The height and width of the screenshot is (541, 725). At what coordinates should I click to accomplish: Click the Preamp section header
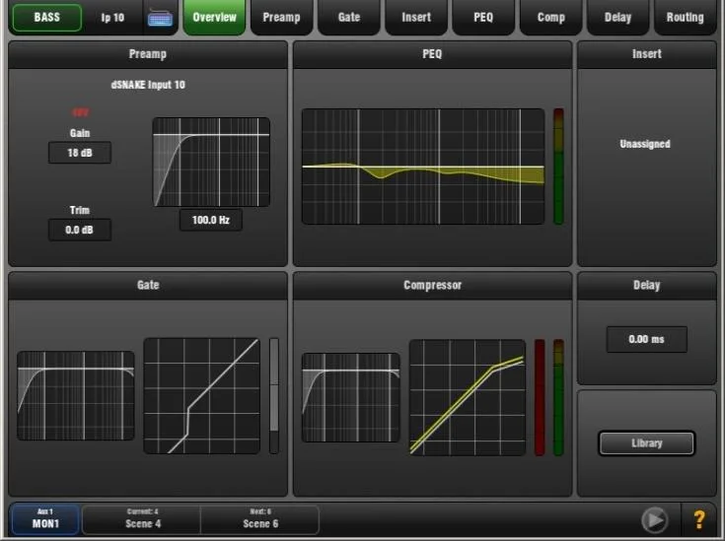pos(148,54)
